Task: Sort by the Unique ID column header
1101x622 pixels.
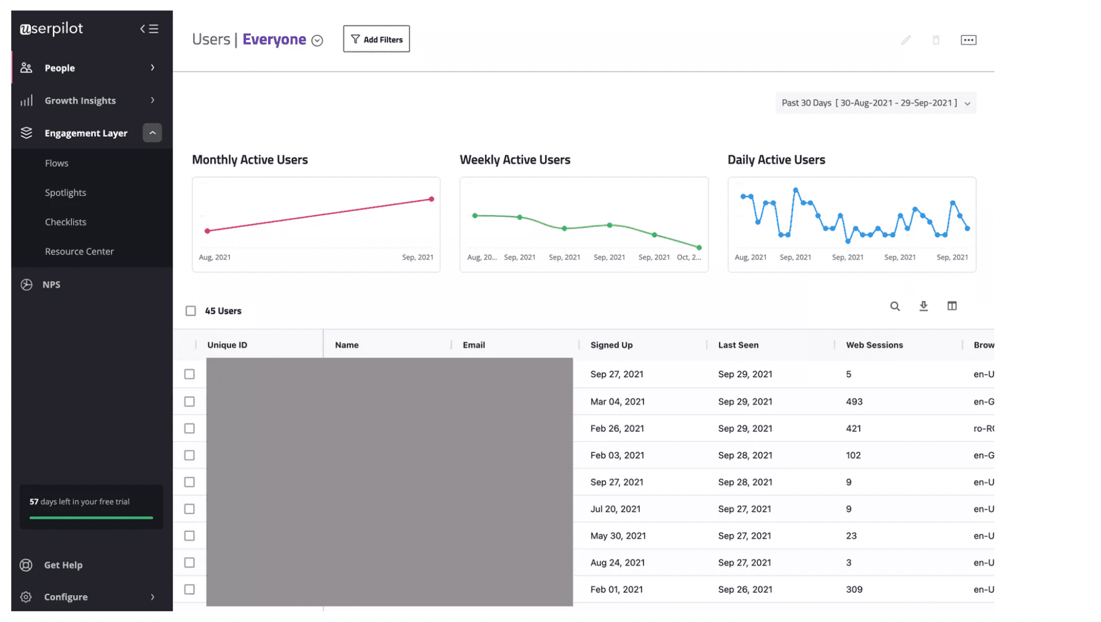Action: point(227,346)
